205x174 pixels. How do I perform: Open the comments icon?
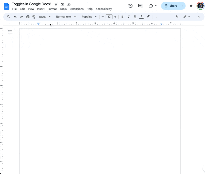click(140, 6)
